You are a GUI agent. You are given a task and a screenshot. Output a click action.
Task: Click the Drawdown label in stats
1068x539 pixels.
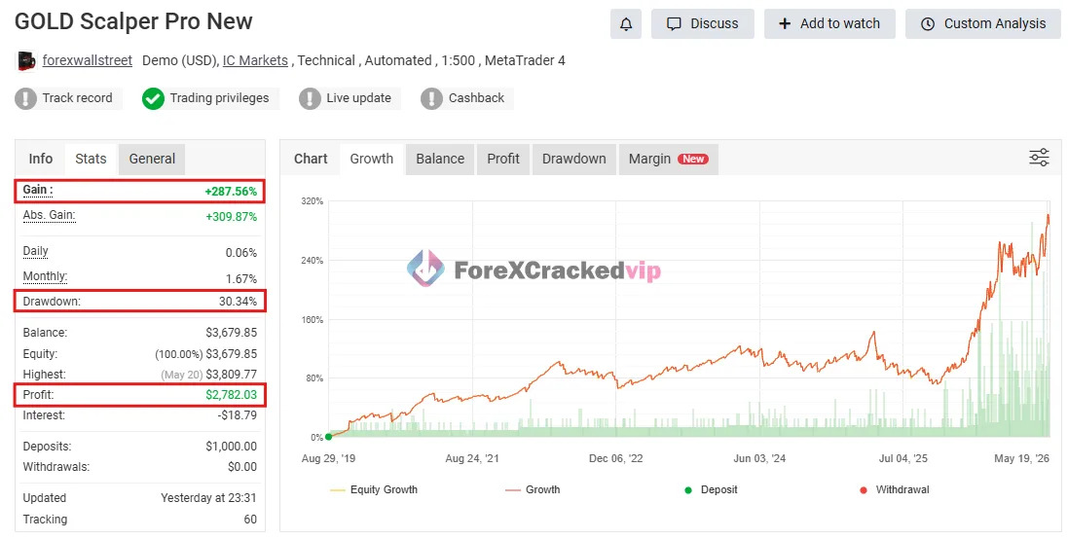(52, 302)
